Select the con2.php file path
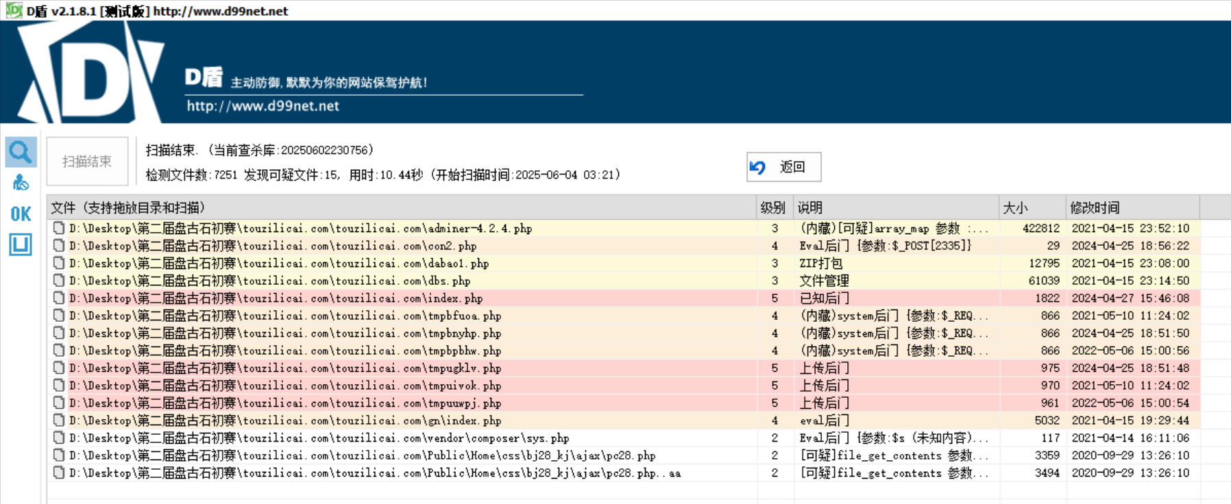The image size is (1231, 504). click(x=273, y=246)
